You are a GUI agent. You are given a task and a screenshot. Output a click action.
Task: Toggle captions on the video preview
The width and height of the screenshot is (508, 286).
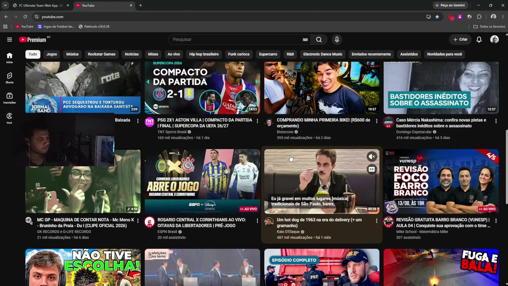point(371,170)
